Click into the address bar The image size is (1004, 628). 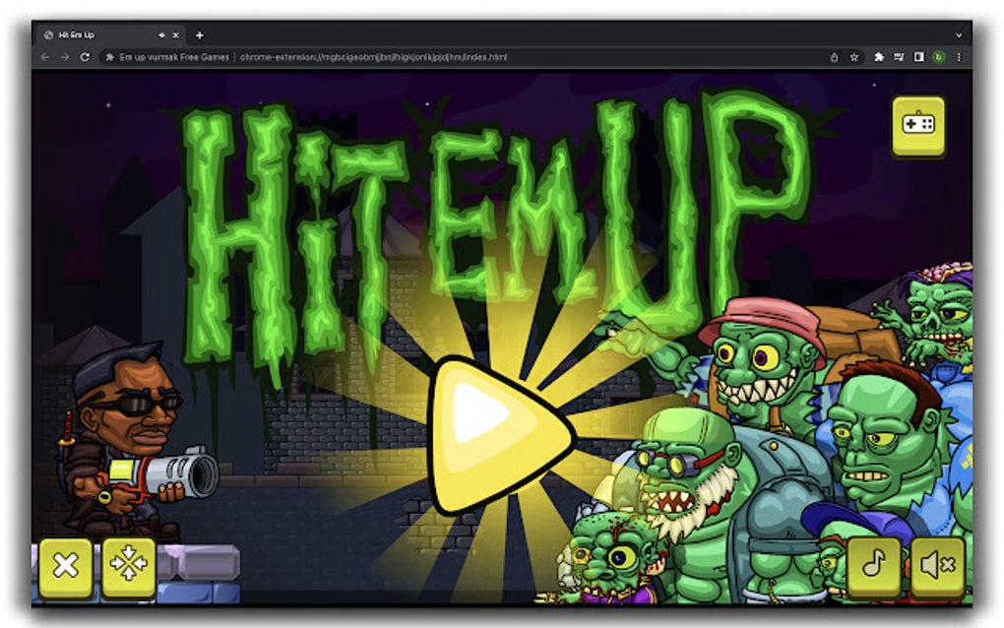[x=443, y=57]
